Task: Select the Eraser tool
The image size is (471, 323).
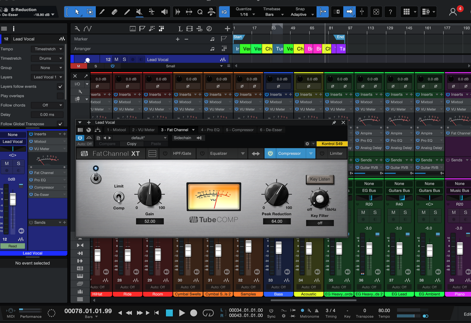Action: tap(114, 12)
